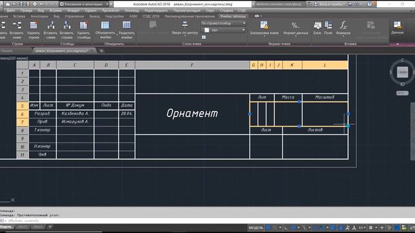This screenshot has width=415, height=233.
Task: Toggle grid display in the status bar
Action: coord(268,227)
